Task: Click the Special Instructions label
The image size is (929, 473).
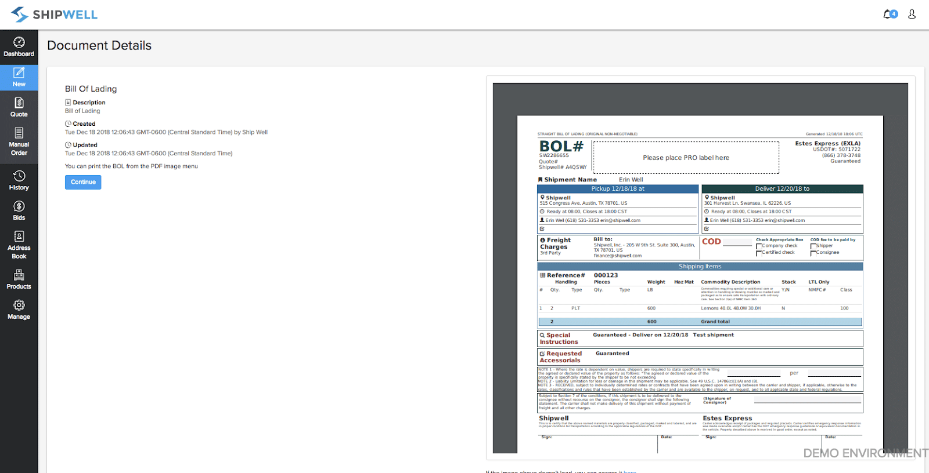Action: [x=559, y=339]
